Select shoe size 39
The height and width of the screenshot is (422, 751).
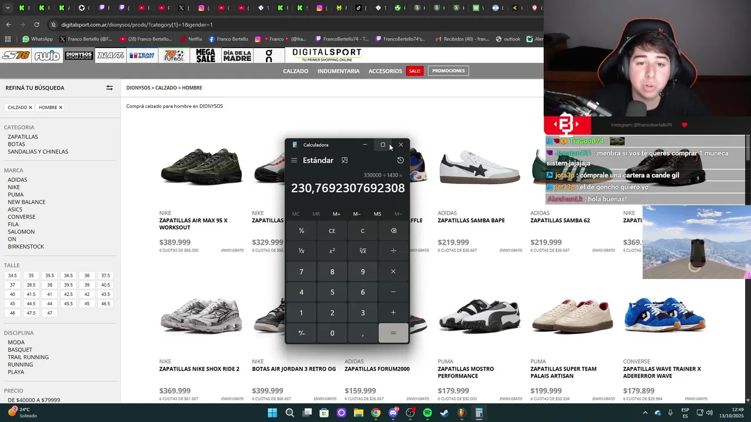pos(87,285)
